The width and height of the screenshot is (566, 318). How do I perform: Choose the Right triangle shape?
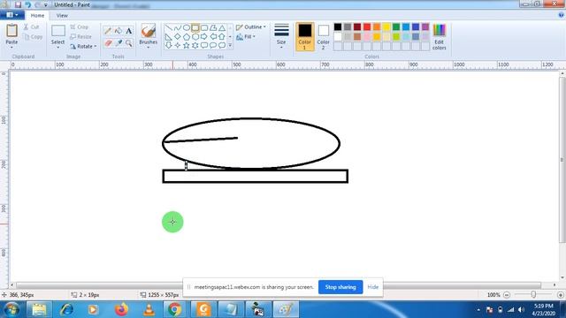click(x=169, y=37)
